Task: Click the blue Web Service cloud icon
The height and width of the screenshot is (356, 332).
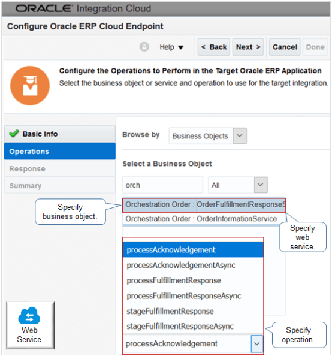Action: click(29, 315)
